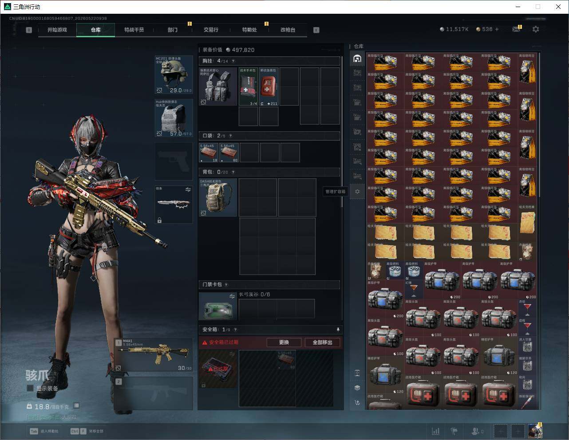Click the Ctrl F 转移全部 shortcut button
The image size is (569, 440).
87,431
